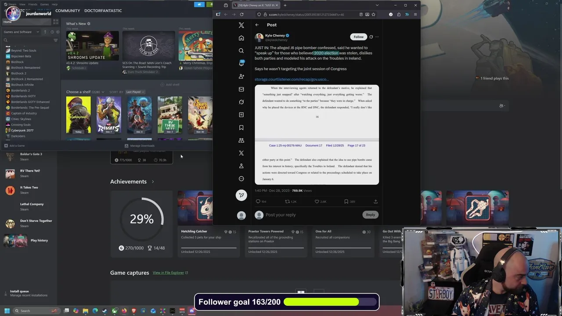
Task: Toggle Steam ready-to-play filter icon
Action: tap(57, 32)
